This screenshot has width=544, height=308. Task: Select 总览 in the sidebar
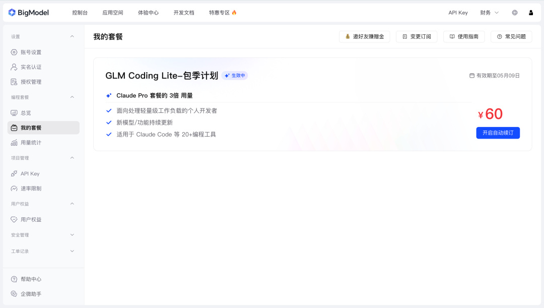[x=43, y=113]
